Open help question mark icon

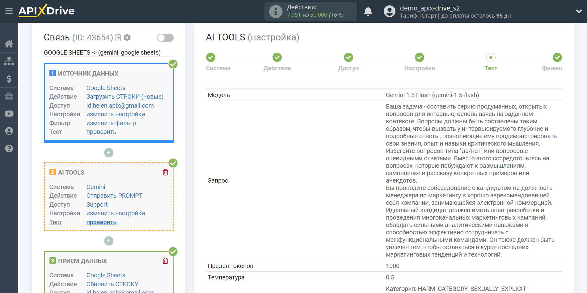pos(9,148)
